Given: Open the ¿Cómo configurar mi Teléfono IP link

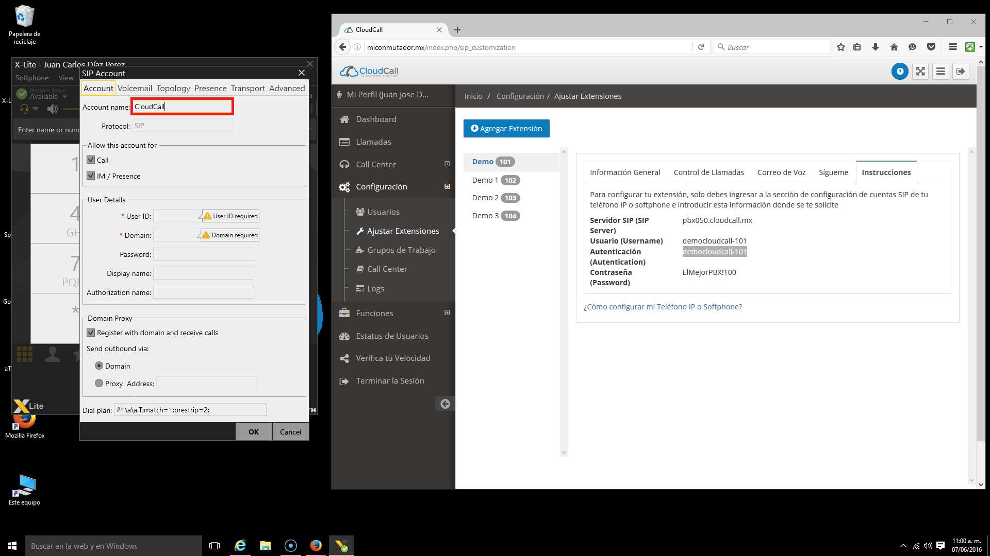Looking at the screenshot, I should pos(663,307).
